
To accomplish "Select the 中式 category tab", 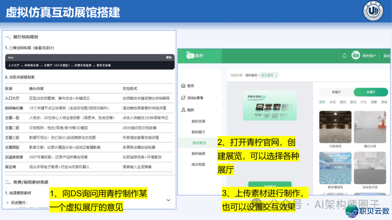I will click(x=332, y=102).
